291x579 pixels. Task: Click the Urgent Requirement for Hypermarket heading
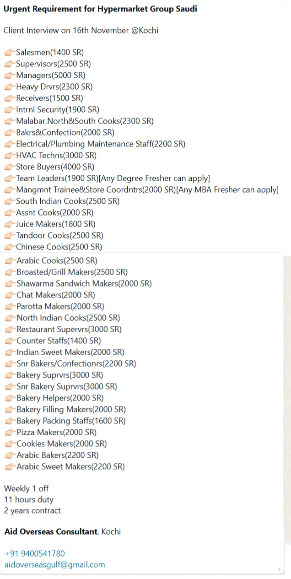coord(100,9)
